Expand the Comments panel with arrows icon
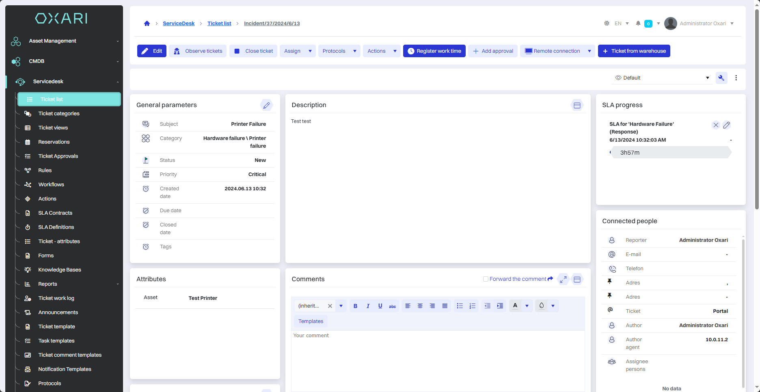Screen dimensions: 760x392 click(563, 279)
